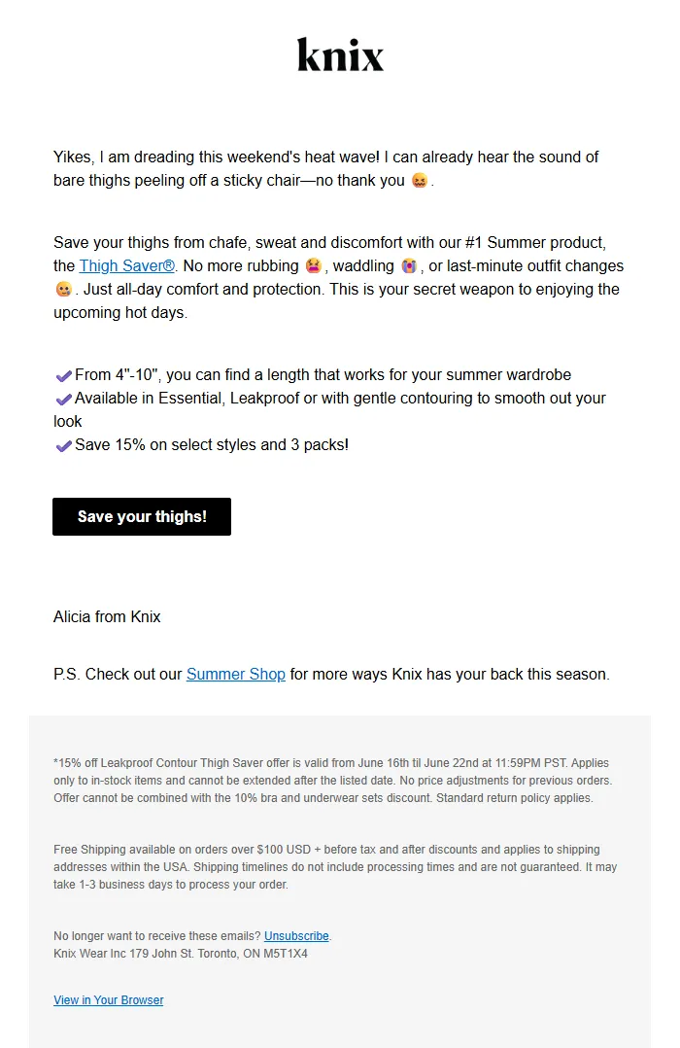
Task: Click the checkmark next to "Available in Essential"
Action: [63, 399]
